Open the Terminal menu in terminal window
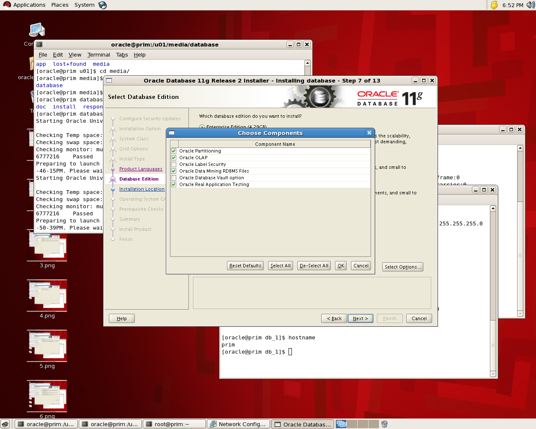 coord(98,55)
